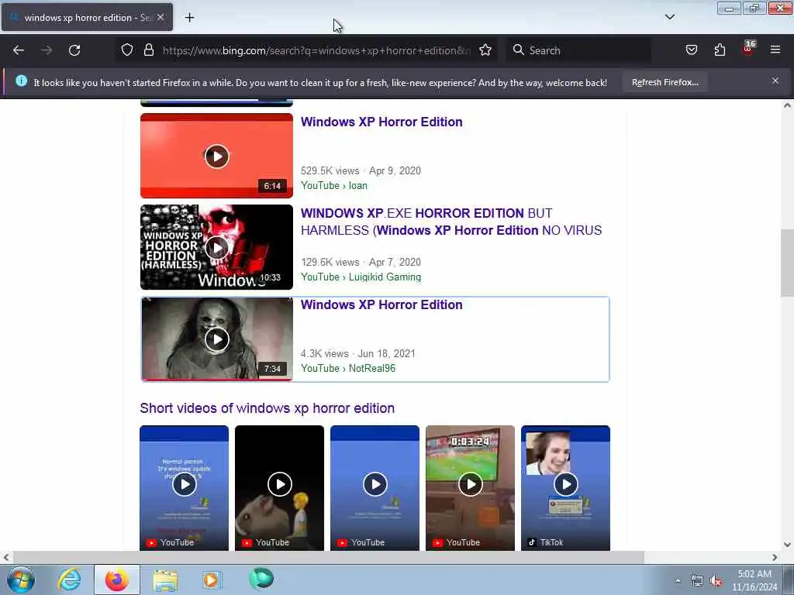The height and width of the screenshot is (595, 794).
Task: Open a new tab with plus
Action: [x=189, y=18]
